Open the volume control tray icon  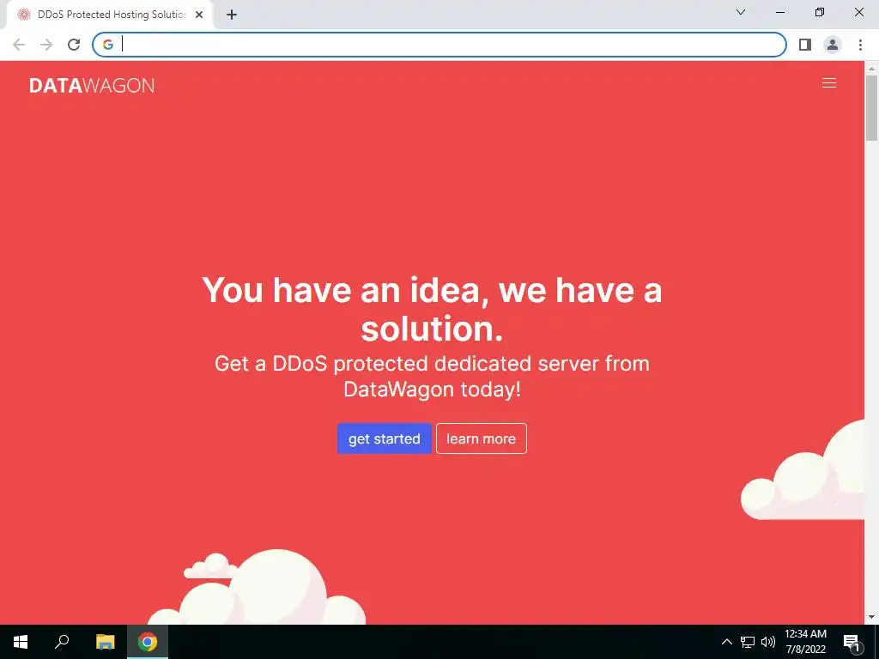[768, 642]
